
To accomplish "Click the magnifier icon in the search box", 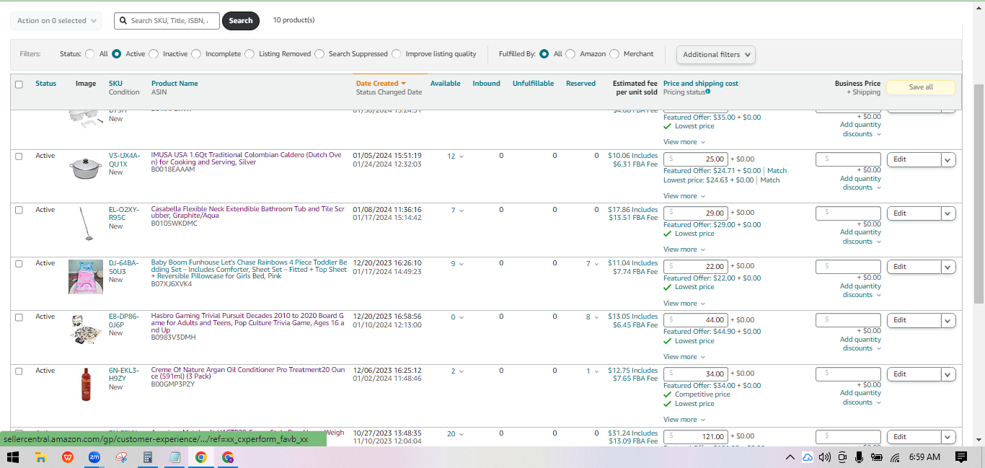I will (123, 21).
